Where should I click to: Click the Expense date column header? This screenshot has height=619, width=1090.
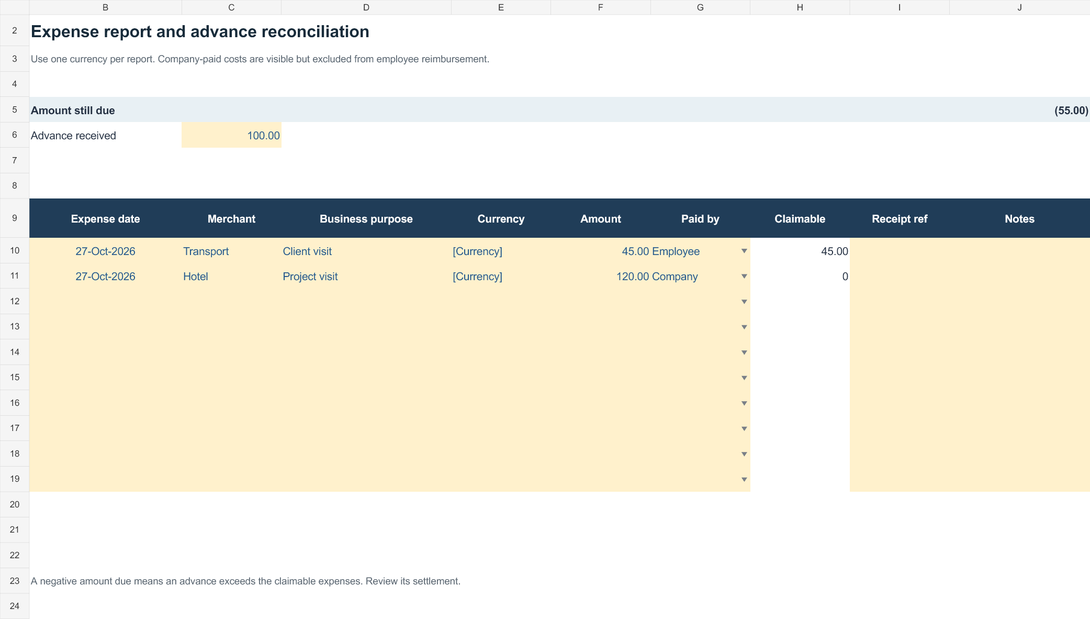[x=105, y=219]
